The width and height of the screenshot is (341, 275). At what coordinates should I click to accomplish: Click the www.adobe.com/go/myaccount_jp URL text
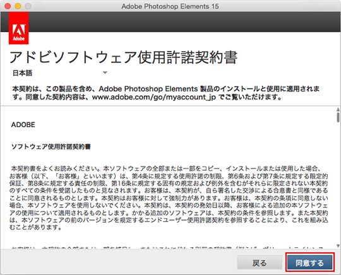154,97
